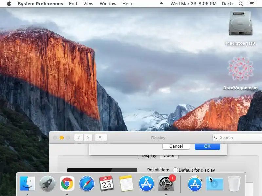Open Calendar from the Dock
This screenshot has height=196, width=262.
pyautogui.click(x=106, y=184)
